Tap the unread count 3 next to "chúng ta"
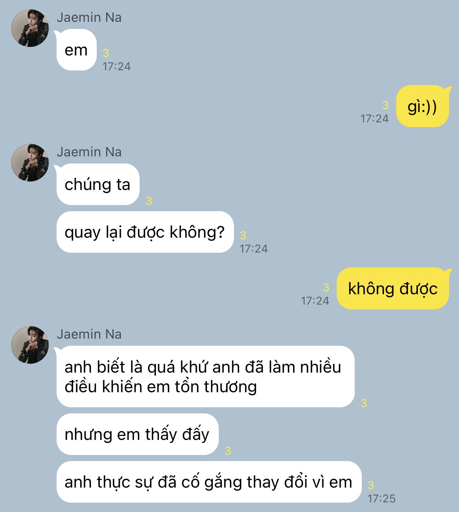Viewport: 459px width, 512px height. click(149, 201)
